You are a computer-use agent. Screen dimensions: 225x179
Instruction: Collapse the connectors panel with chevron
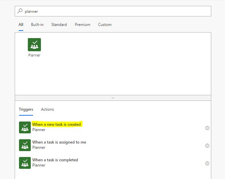coord(113,98)
